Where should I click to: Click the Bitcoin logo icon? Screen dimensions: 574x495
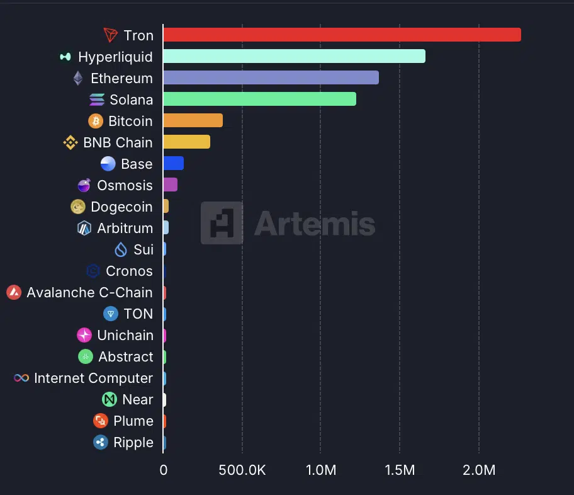point(96,121)
